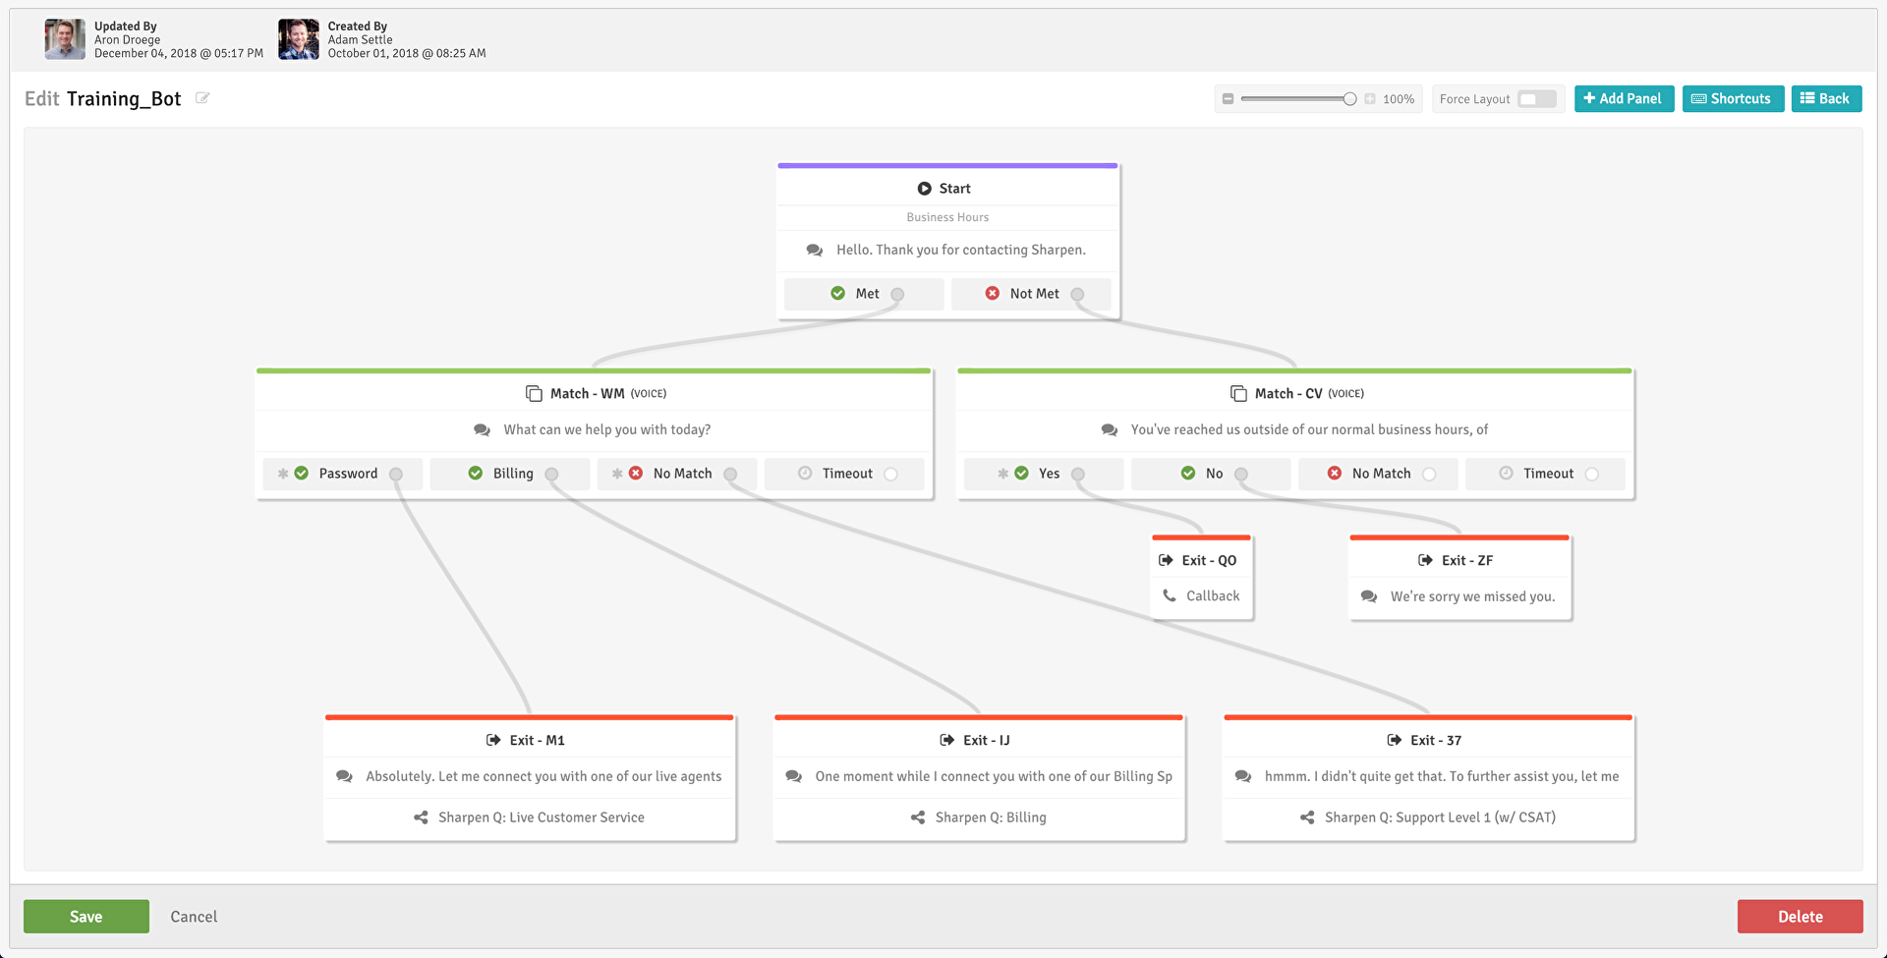Click share icon beside Sharpen Q: Billing
The image size is (1887, 958).
pos(918,817)
